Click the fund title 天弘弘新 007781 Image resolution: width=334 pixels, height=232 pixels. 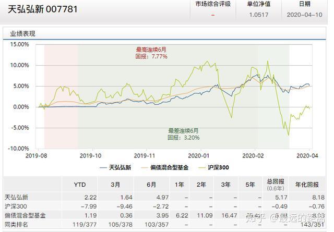[43, 9]
